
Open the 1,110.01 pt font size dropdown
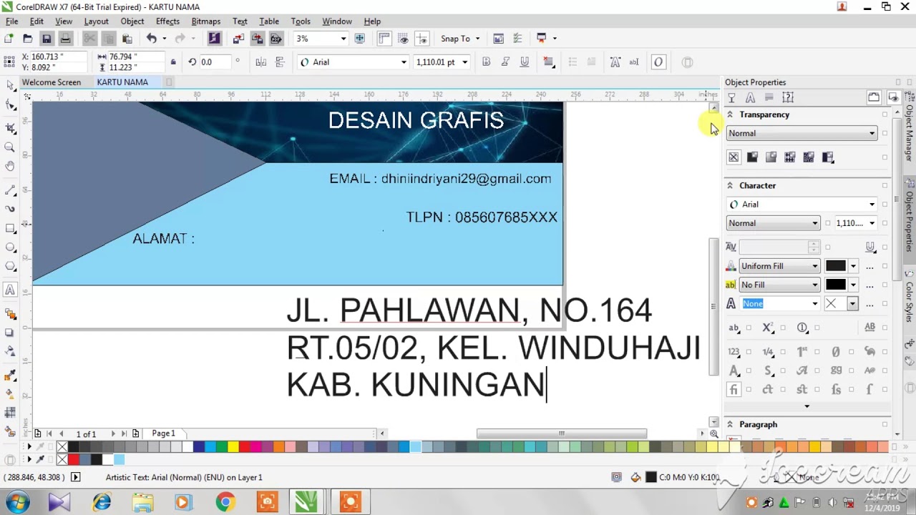pos(464,62)
